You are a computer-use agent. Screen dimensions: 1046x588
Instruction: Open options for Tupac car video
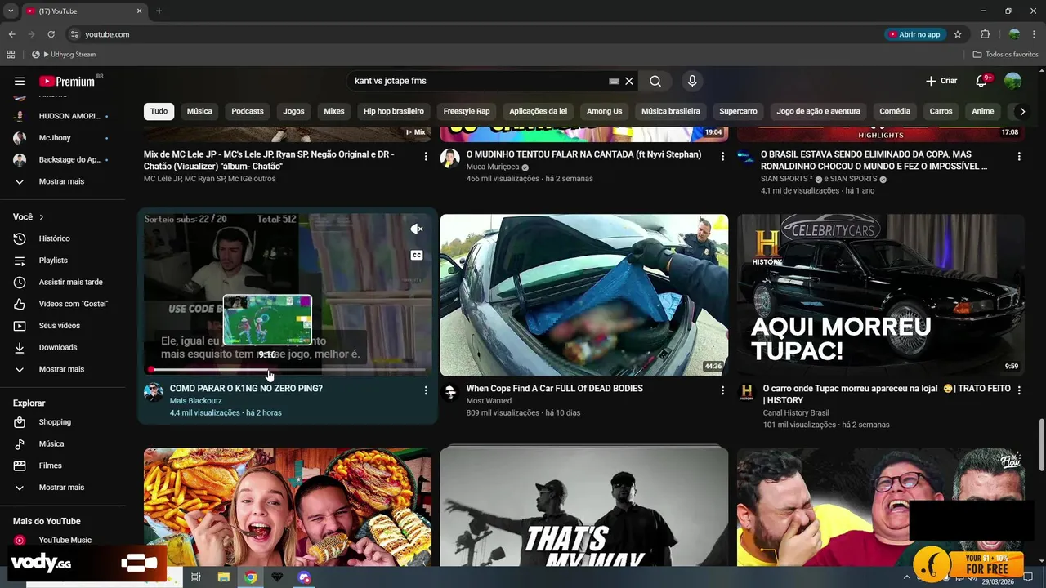tap(1019, 390)
